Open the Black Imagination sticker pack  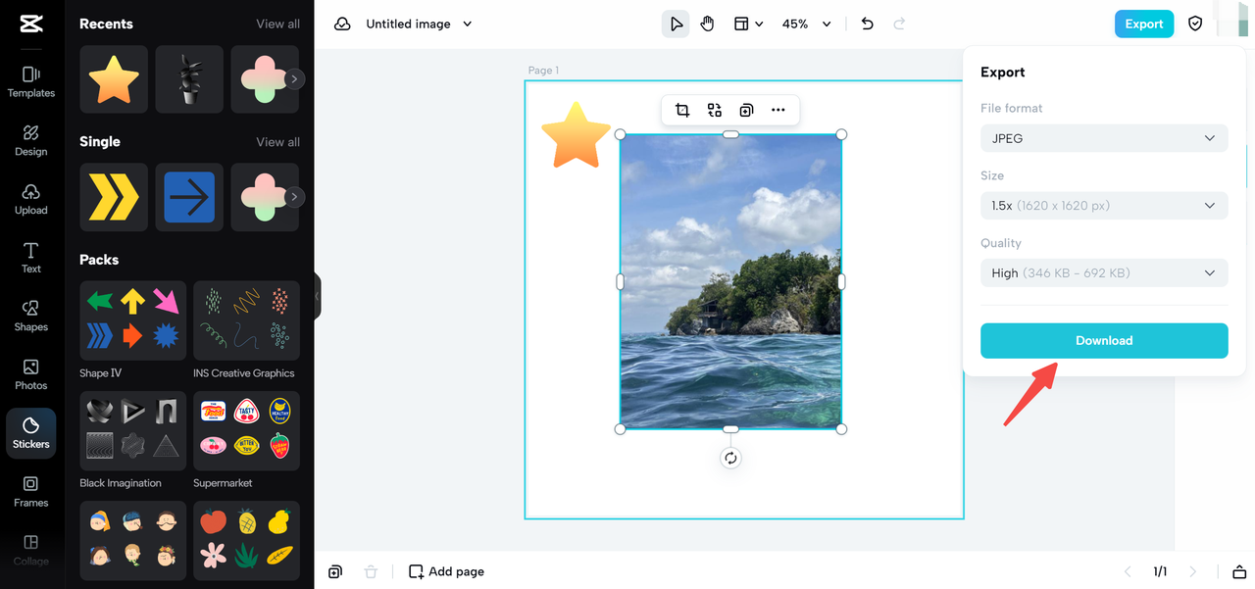point(132,430)
